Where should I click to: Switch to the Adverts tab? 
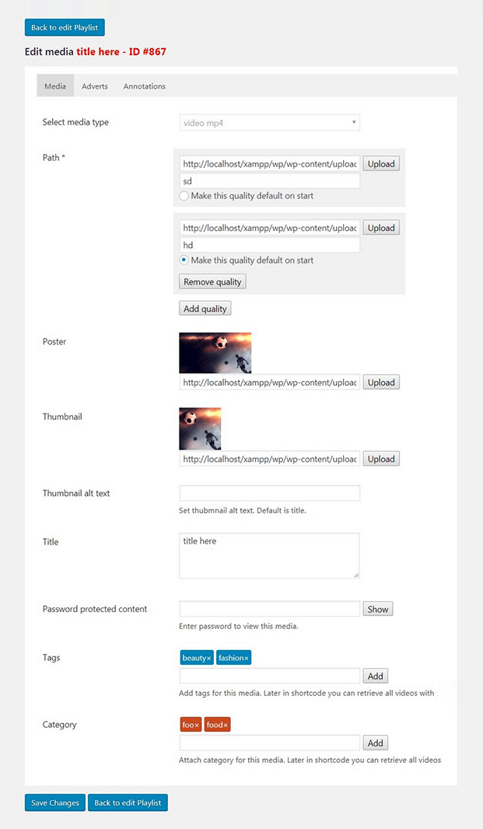(x=94, y=86)
